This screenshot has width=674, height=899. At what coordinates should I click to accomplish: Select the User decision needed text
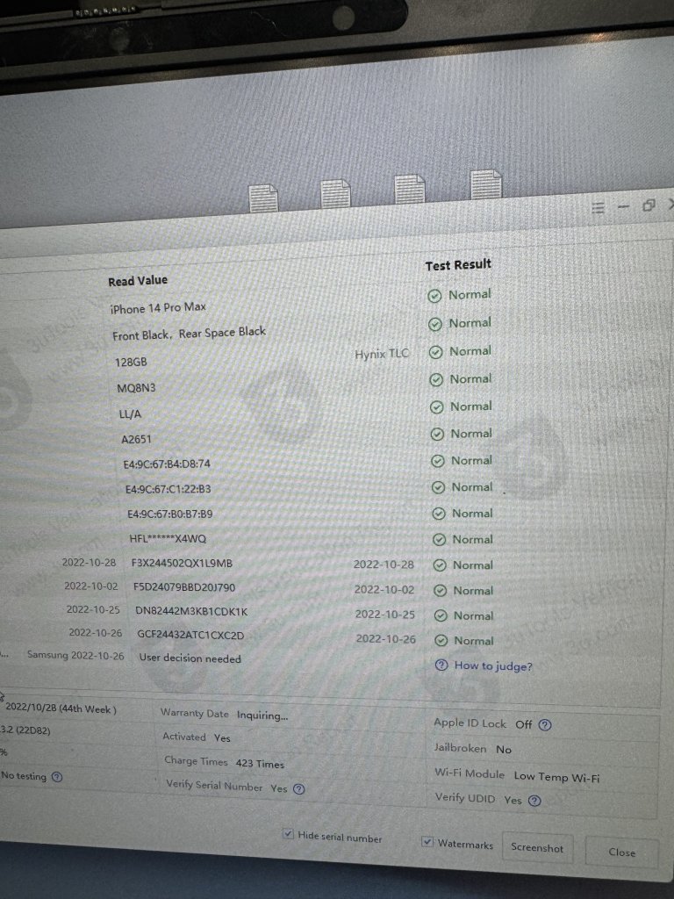(190, 658)
